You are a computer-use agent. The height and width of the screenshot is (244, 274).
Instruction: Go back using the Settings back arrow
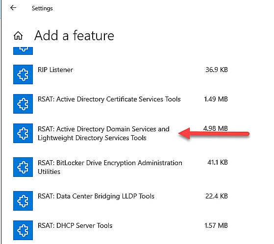(13, 8)
